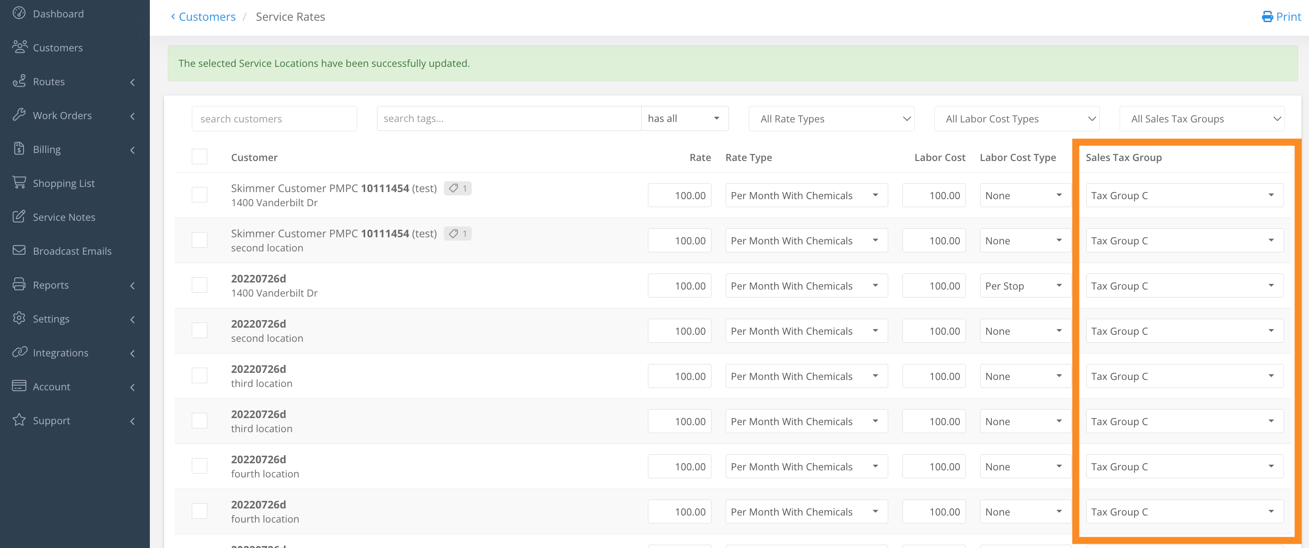Click the Integrations link icon
1309x548 pixels.
(19, 352)
